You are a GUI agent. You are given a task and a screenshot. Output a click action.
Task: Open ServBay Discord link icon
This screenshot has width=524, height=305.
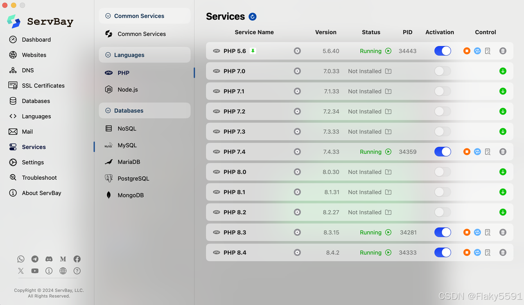[49, 259]
